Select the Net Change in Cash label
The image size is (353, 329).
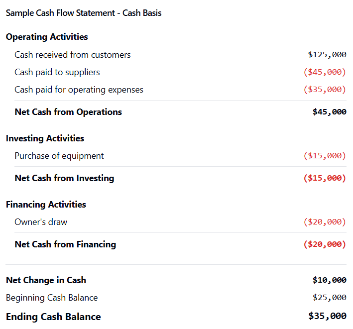pyautogui.click(x=46, y=280)
